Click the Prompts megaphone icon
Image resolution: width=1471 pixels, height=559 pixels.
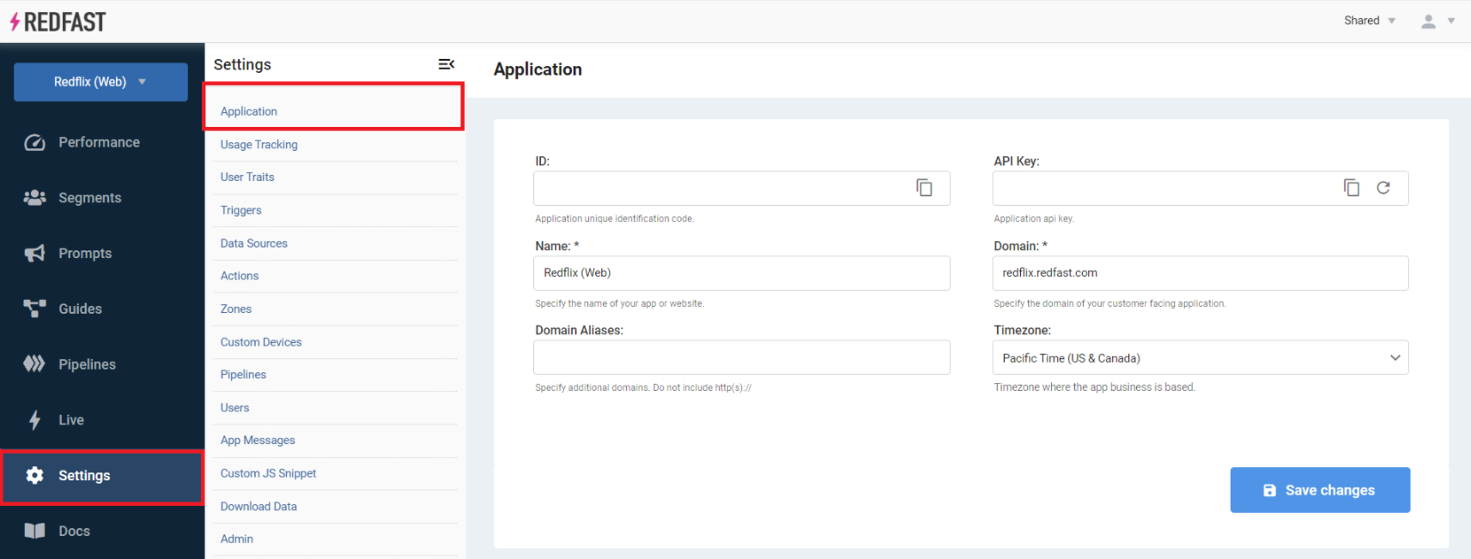pyautogui.click(x=34, y=253)
